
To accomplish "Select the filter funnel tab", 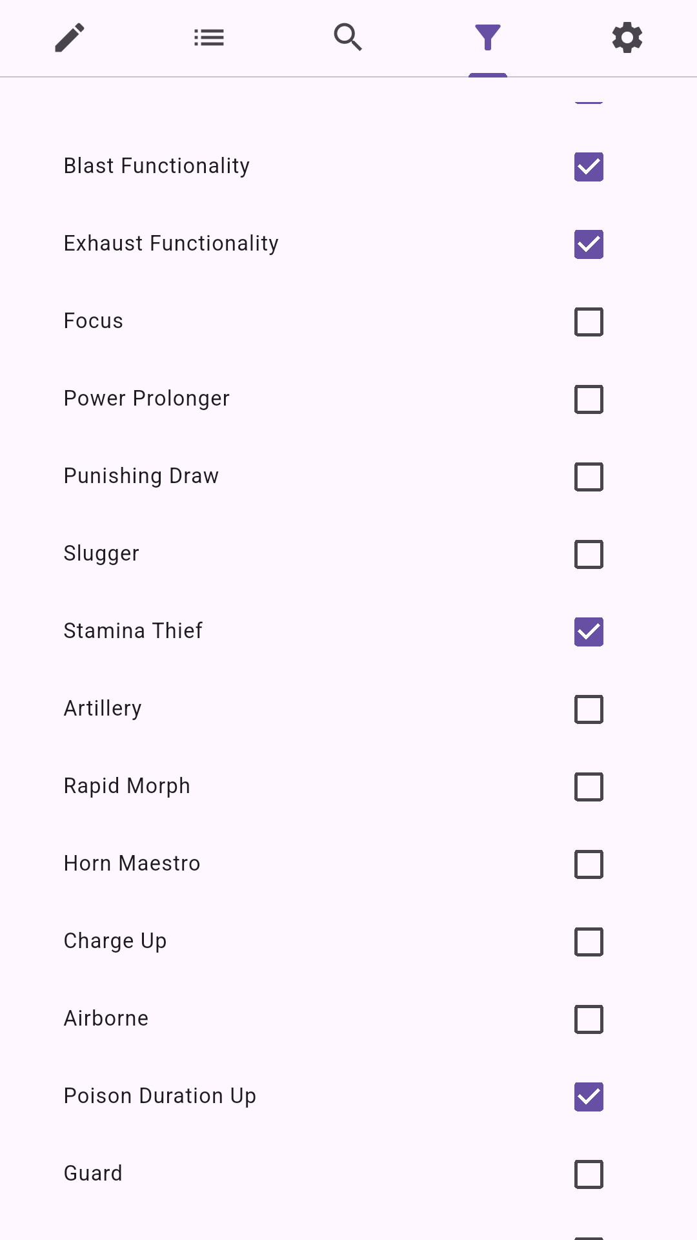I will [488, 37].
